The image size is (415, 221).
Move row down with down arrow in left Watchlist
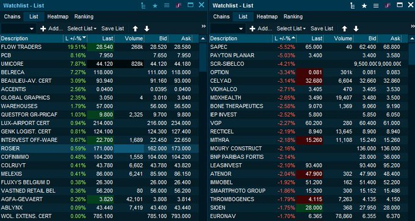point(147,29)
